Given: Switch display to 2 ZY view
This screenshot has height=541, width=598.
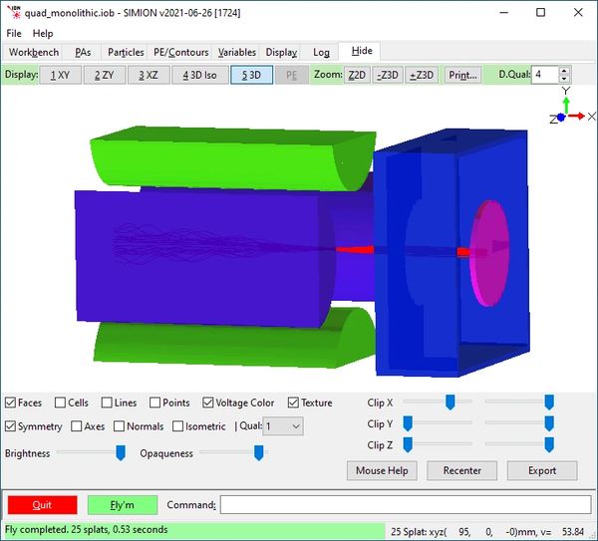Looking at the screenshot, I should pyautogui.click(x=104, y=75).
